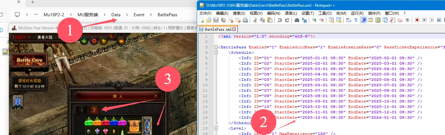Image resolution: width=445 pixels, height=135 pixels.
Task: Toggle file monitoring eye icon
Action: point(407,20)
